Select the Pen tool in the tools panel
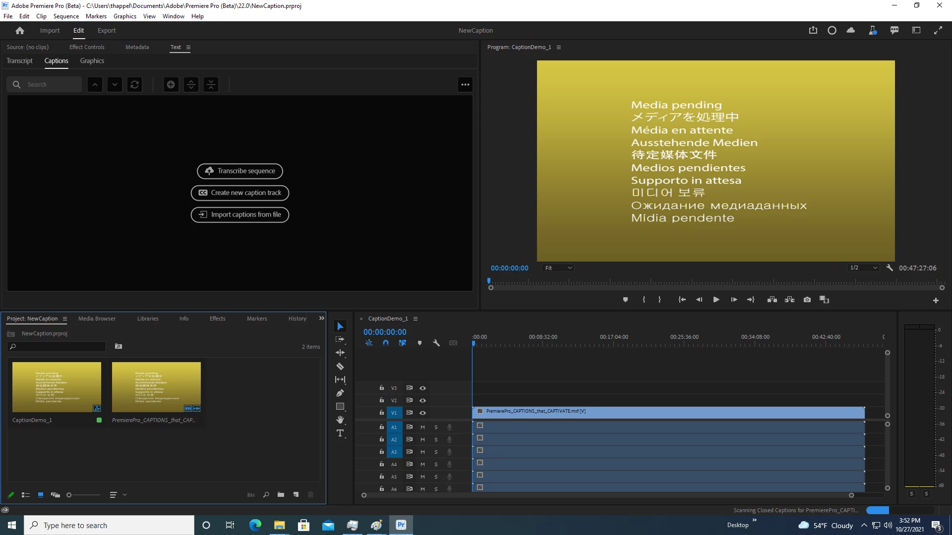This screenshot has width=952, height=535. tap(340, 393)
